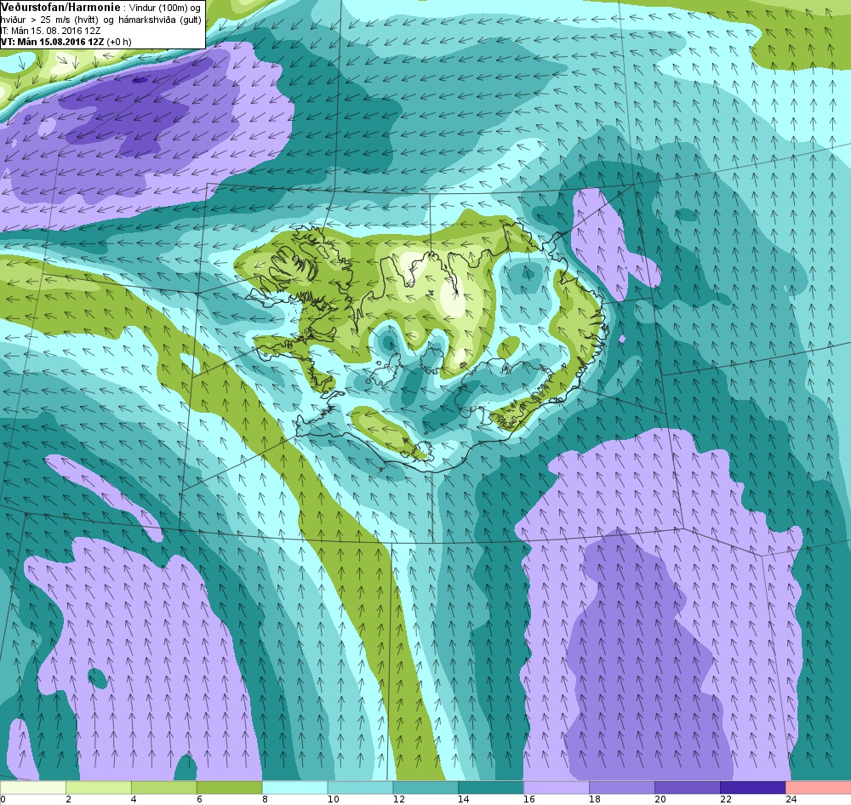Click the legend scale value '20'
This screenshot has height=805, width=851.
pos(660,799)
